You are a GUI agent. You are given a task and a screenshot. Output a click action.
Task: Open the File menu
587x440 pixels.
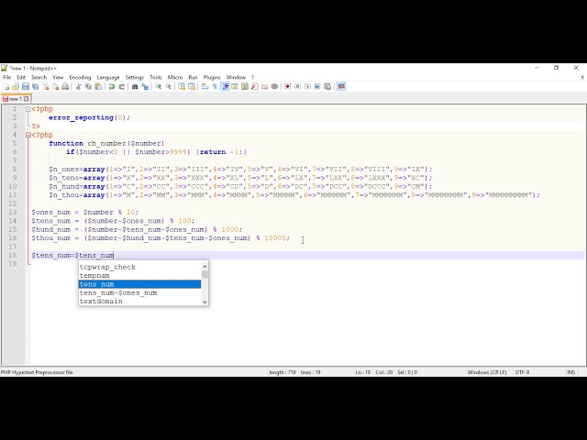click(7, 77)
